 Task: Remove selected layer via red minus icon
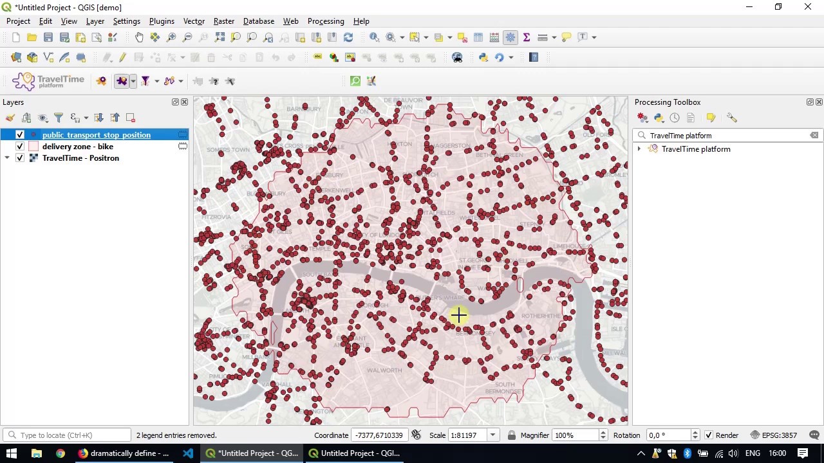point(131,118)
